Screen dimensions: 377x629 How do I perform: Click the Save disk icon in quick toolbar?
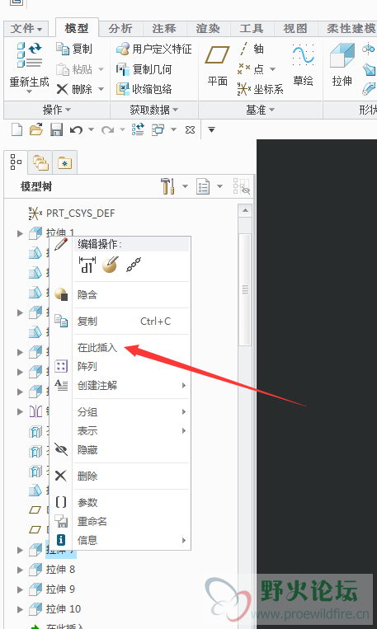click(x=56, y=130)
